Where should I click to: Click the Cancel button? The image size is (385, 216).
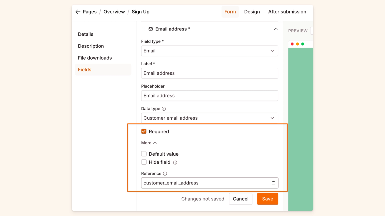pos(241,199)
